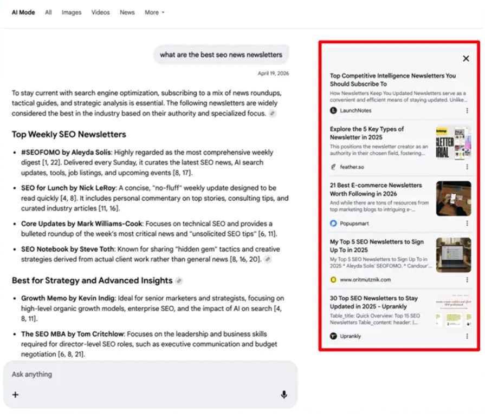Image resolution: width=485 pixels, height=414 pixels.
Task: Open three-dot menu for feather.so source
Action: [x=467, y=167]
